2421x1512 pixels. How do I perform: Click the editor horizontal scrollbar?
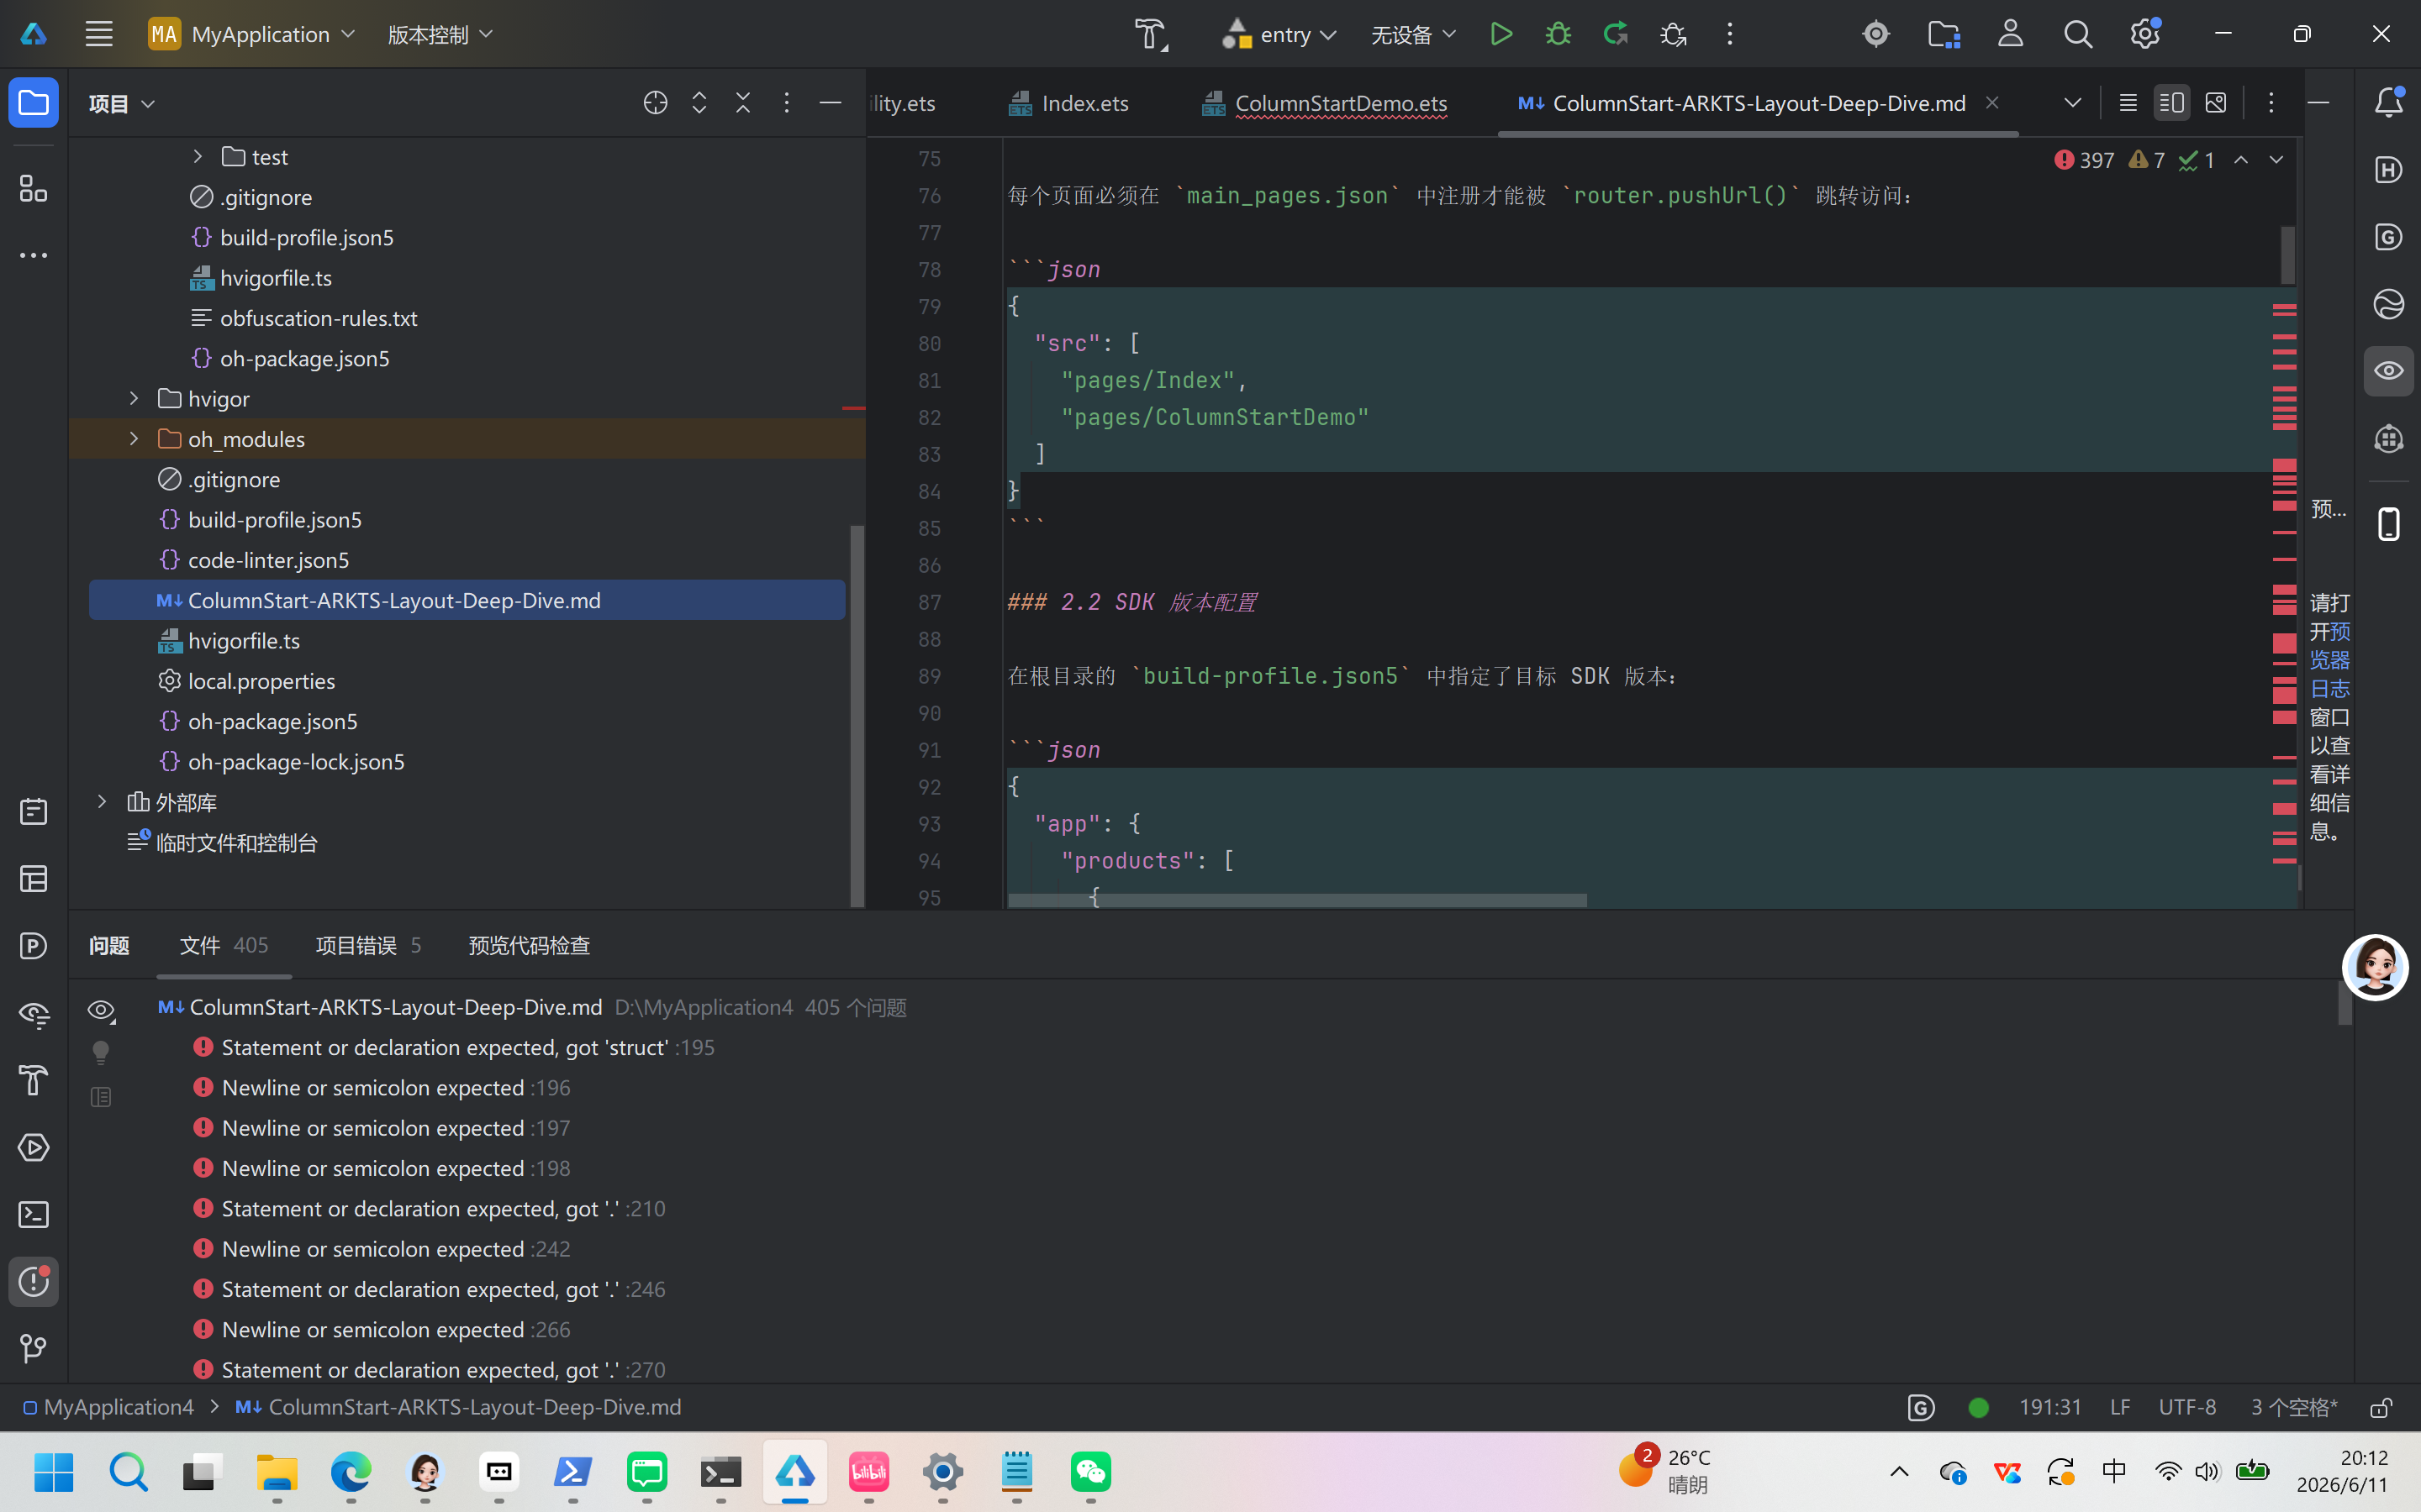click(1298, 900)
